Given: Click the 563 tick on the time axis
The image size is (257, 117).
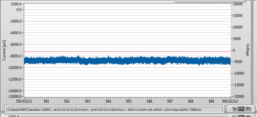Looking at the screenshot, I should coord(88,101).
